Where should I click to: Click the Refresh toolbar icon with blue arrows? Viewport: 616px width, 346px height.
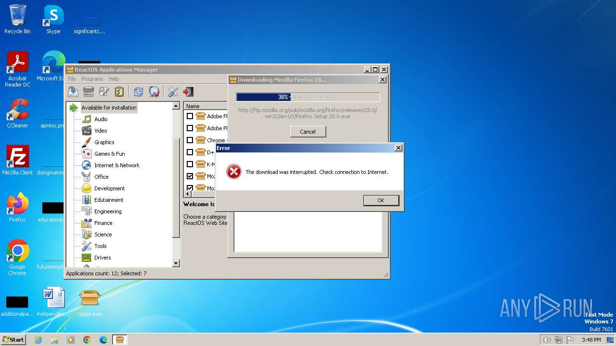[x=139, y=92]
